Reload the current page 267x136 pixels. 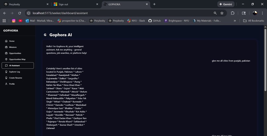(x=20, y=13)
